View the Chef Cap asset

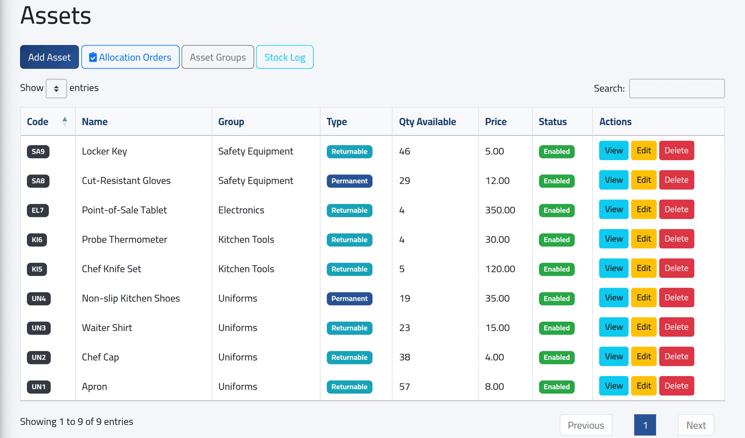click(614, 357)
